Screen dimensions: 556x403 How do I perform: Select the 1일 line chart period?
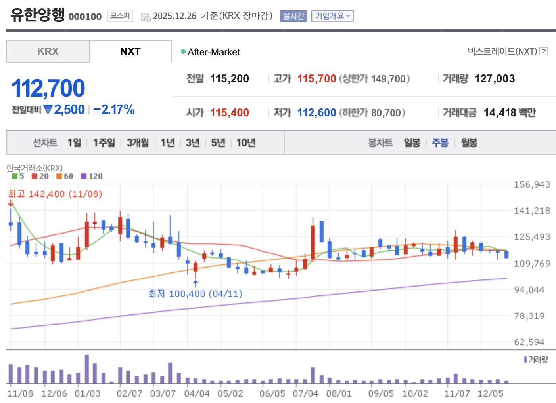coord(74,143)
